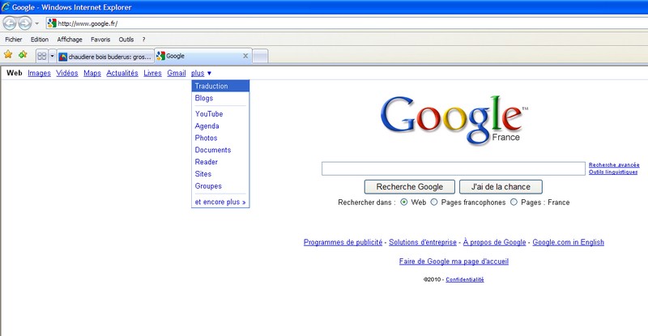
Task: Close the Google tab
Action: click(245, 56)
